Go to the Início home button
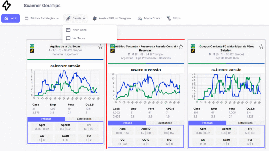The height and width of the screenshot is (151, 269). (11, 18)
